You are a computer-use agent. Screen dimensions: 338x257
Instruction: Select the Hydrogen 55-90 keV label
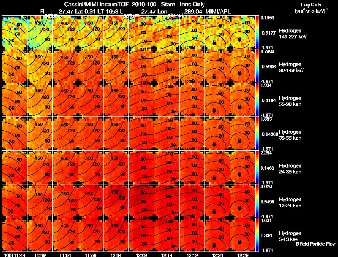(290, 101)
